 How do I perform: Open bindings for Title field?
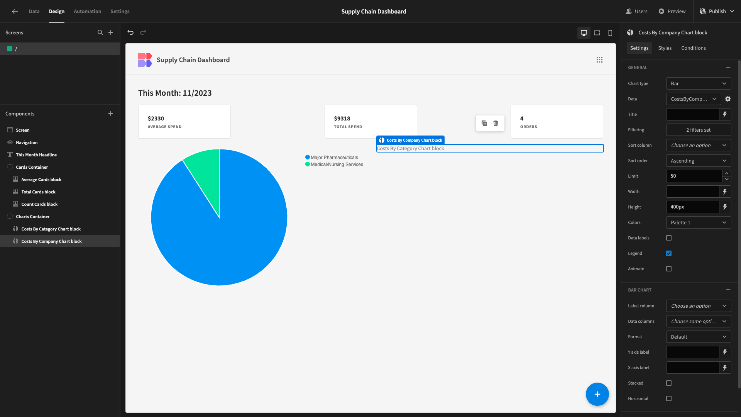pos(725,114)
